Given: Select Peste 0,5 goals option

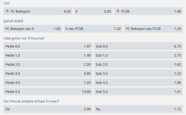Looking at the screenshot, I should click(x=48, y=46).
